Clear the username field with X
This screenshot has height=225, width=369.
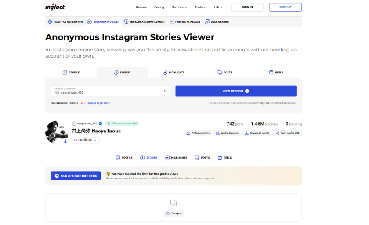click(x=166, y=91)
